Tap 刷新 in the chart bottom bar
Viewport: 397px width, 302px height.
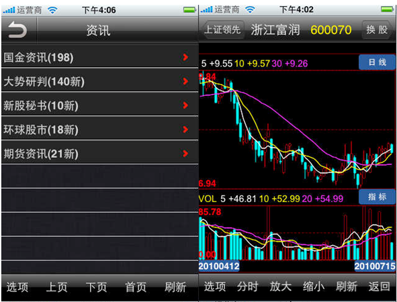pyautogui.click(x=347, y=287)
